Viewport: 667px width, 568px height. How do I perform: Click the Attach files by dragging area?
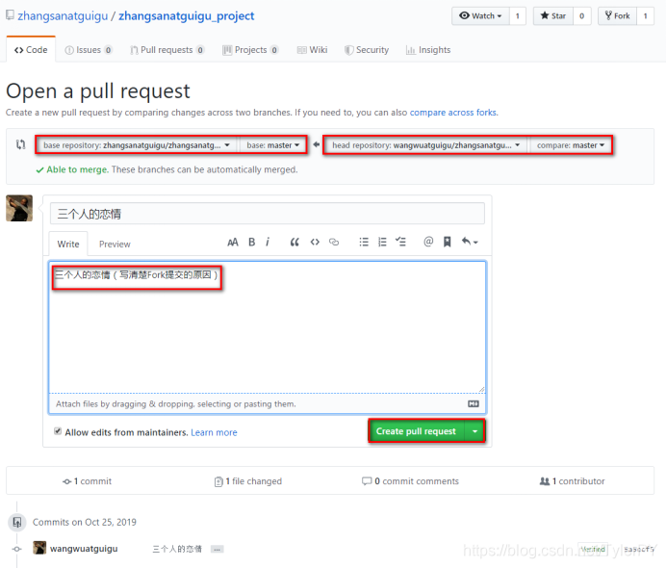pyautogui.click(x=268, y=403)
